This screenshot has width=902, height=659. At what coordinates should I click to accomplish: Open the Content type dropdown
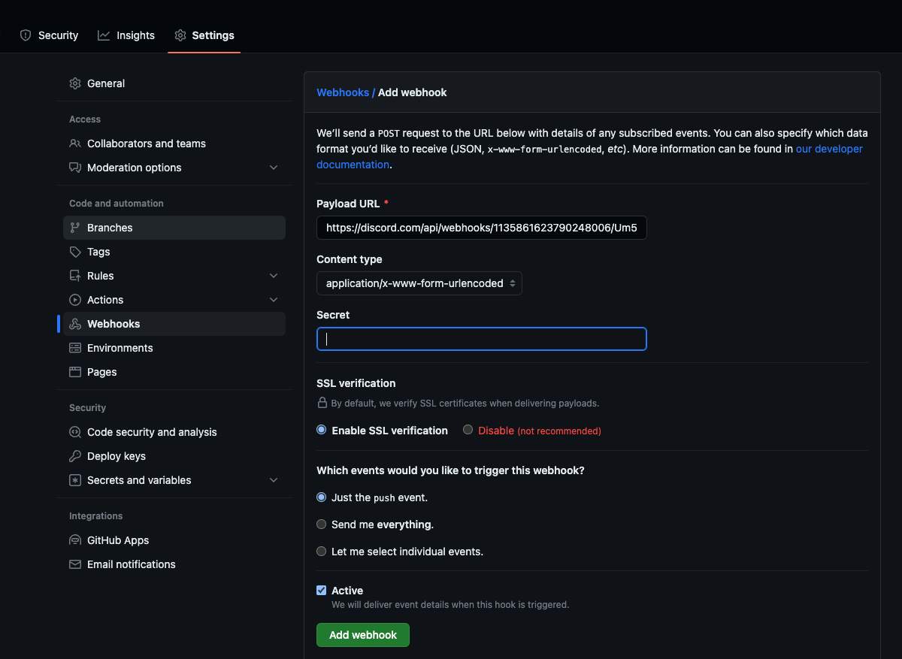pos(419,283)
